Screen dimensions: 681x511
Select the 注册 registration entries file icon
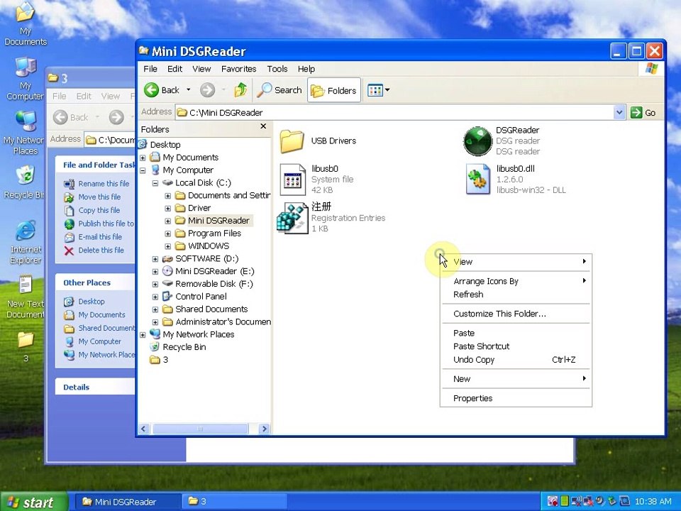(x=292, y=218)
